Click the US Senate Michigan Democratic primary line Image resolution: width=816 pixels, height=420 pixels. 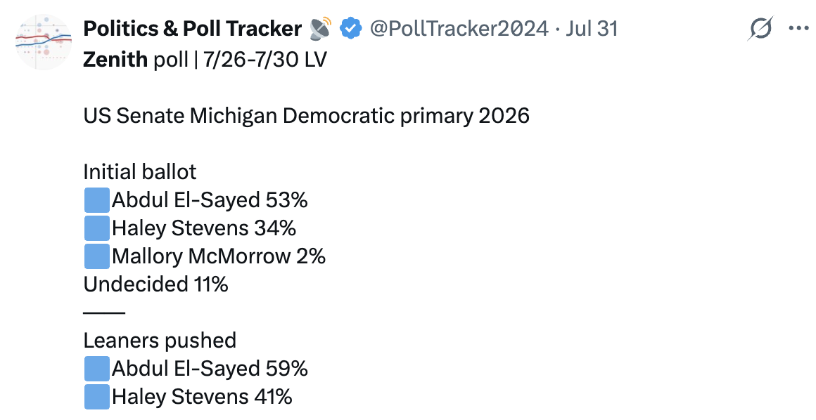pos(307,116)
